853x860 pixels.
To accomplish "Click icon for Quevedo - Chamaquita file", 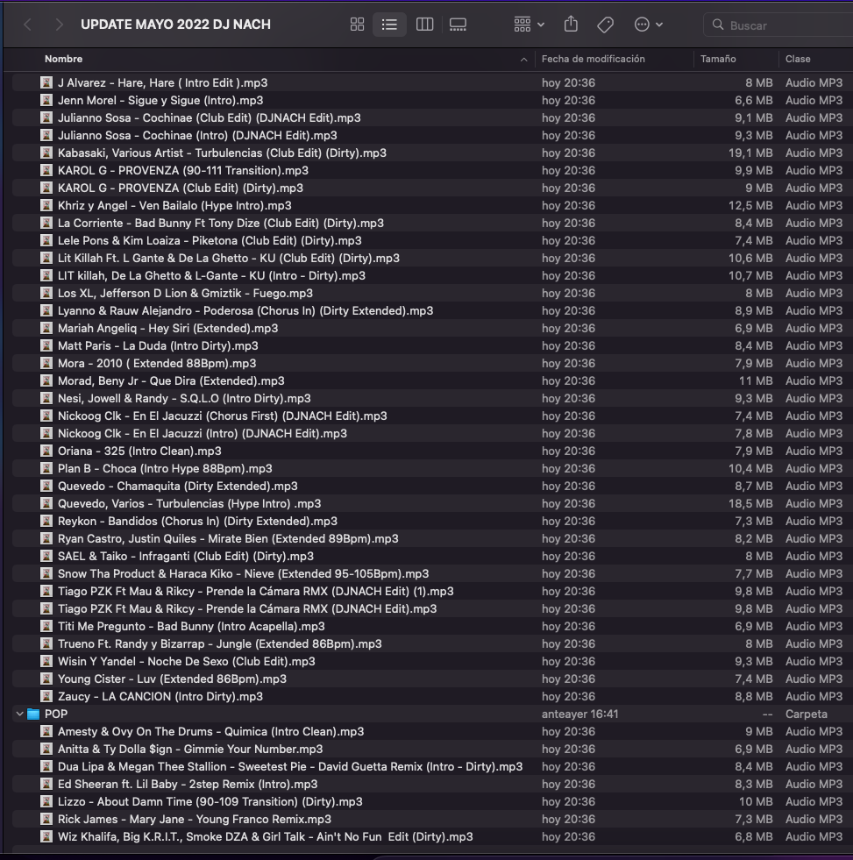I will 46,486.
